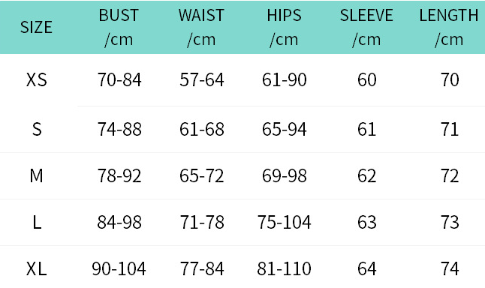Click the XL bust value 90-104
This screenshot has height=288, width=485.
pos(119,268)
